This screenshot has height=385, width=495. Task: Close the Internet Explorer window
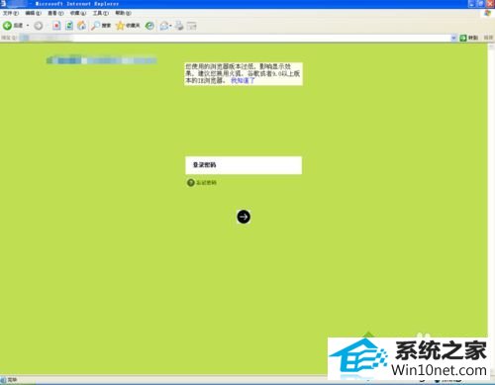pyautogui.click(x=490, y=4)
